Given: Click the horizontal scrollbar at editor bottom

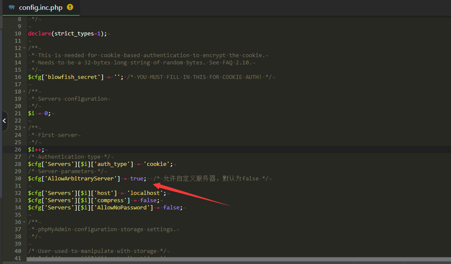Looking at the screenshot, I should tap(214, 259).
